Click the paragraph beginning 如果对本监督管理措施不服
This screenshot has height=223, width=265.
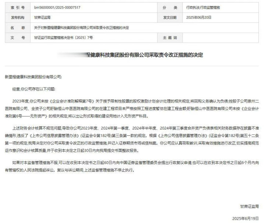pyautogui.click(x=132, y=166)
